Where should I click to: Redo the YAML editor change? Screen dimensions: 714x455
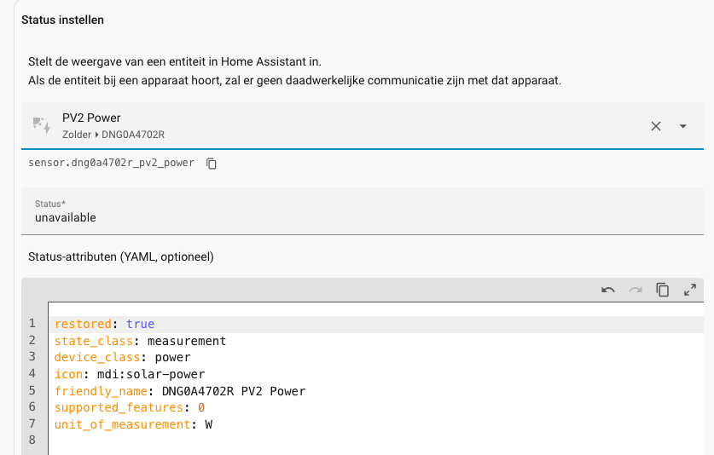coord(636,290)
